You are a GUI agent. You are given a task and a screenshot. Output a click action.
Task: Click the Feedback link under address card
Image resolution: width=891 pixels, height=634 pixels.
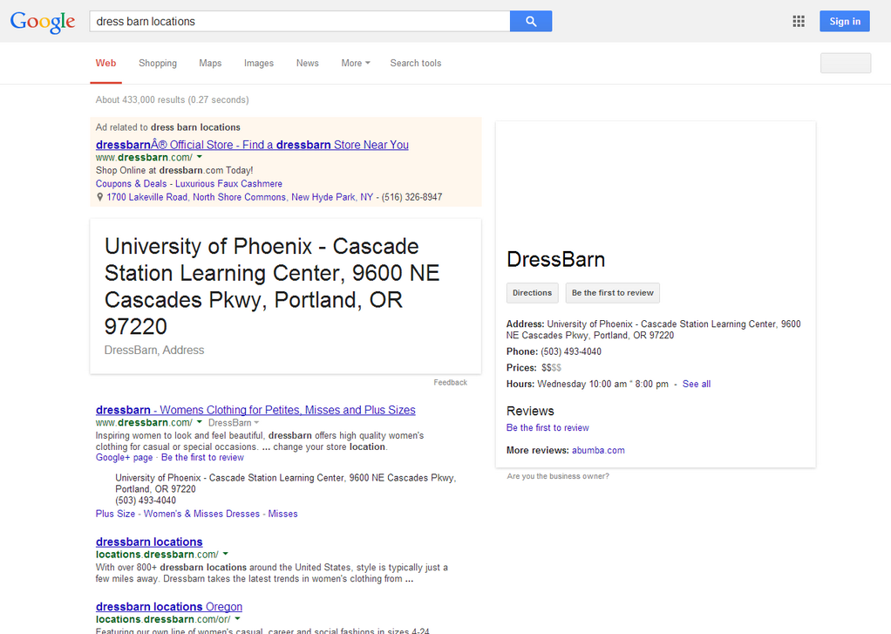click(x=450, y=383)
